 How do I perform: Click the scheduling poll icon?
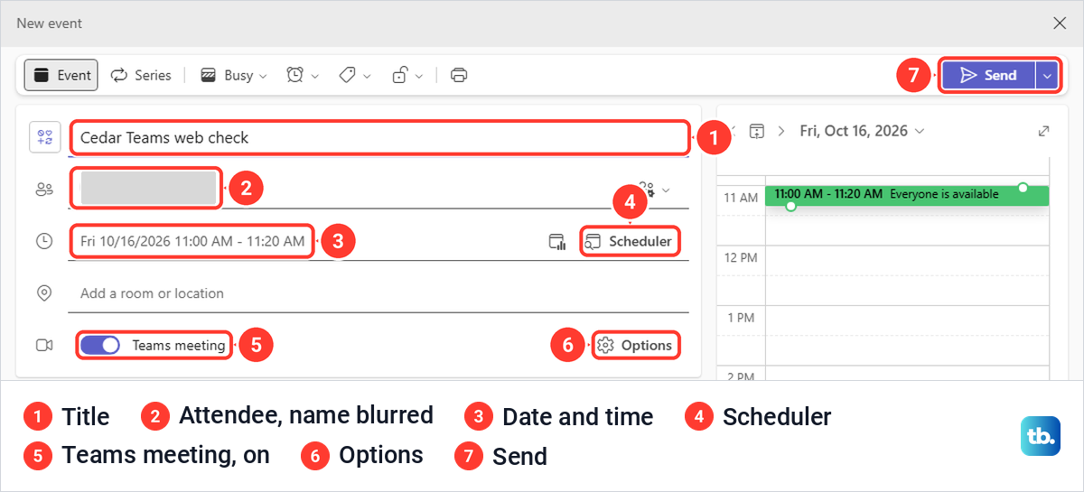[x=557, y=241]
